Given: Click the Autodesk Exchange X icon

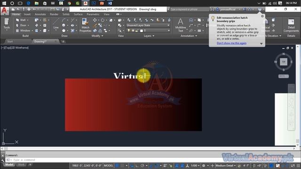Looking at the screenshot, I should click(244, 9).
